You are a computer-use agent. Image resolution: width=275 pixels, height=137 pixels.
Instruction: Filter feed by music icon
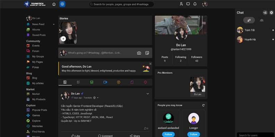(118, 82)
